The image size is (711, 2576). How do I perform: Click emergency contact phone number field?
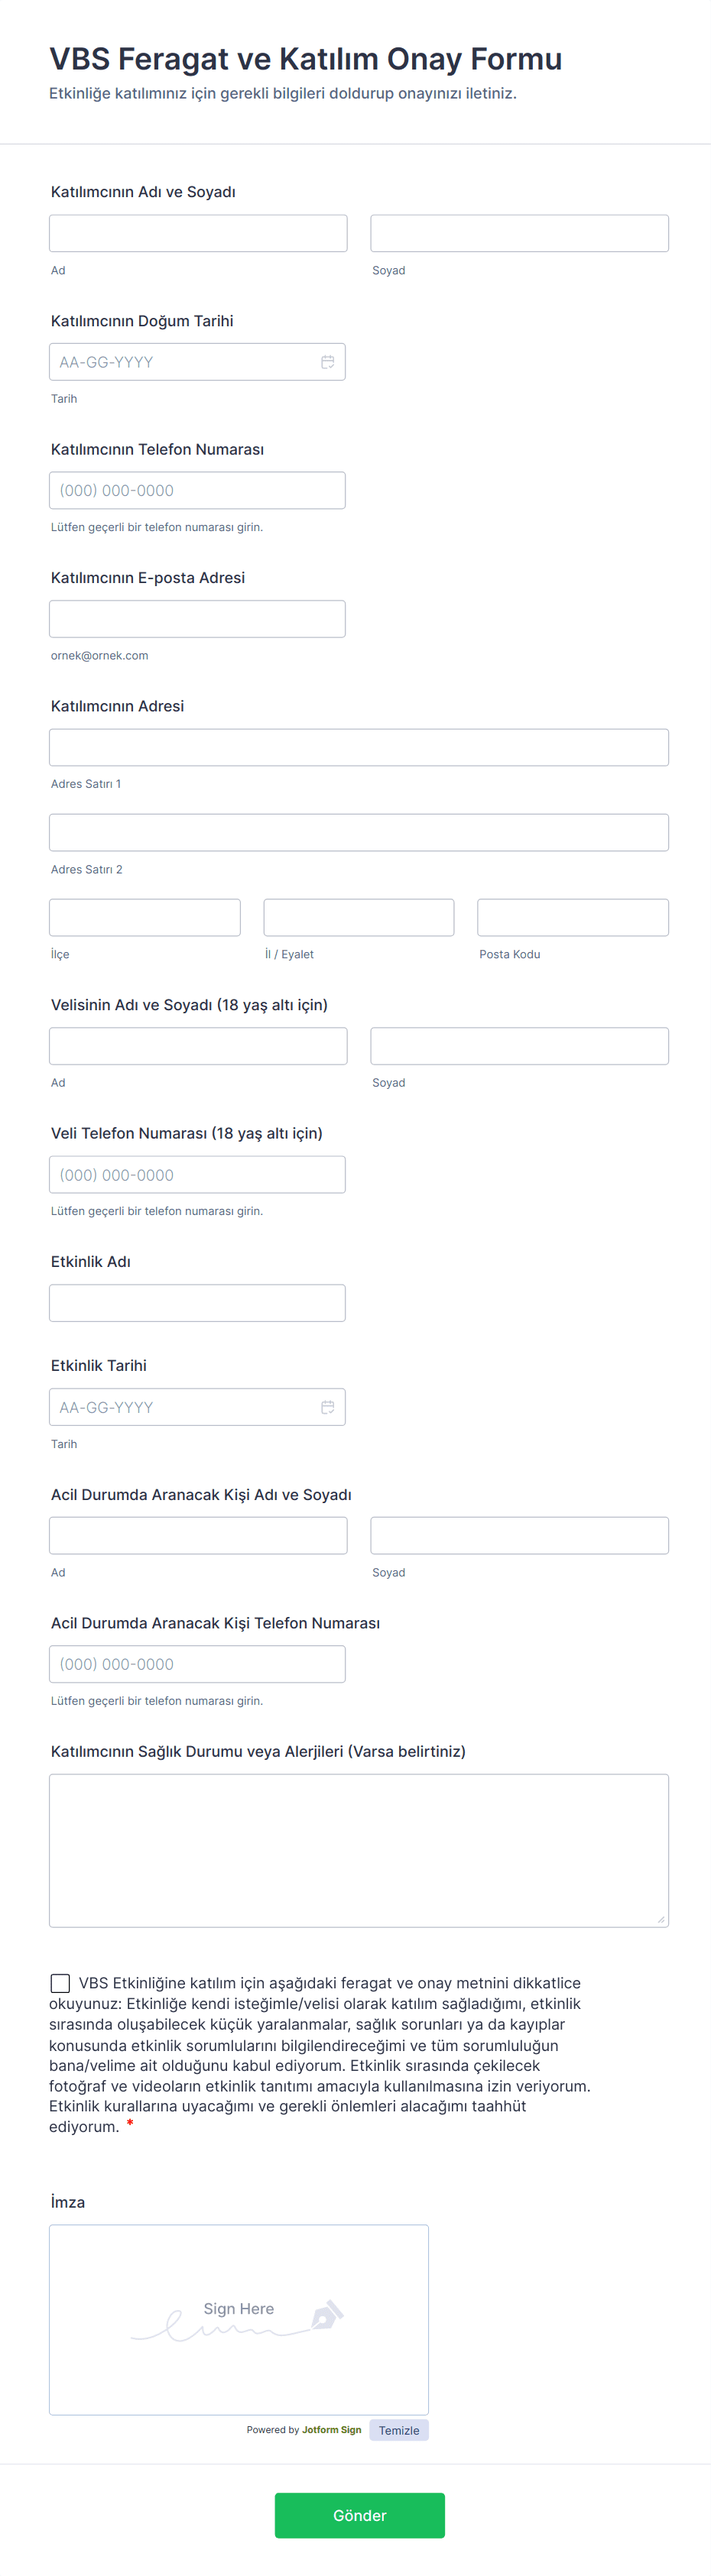pyautogui.click(x=197, y=1664)
